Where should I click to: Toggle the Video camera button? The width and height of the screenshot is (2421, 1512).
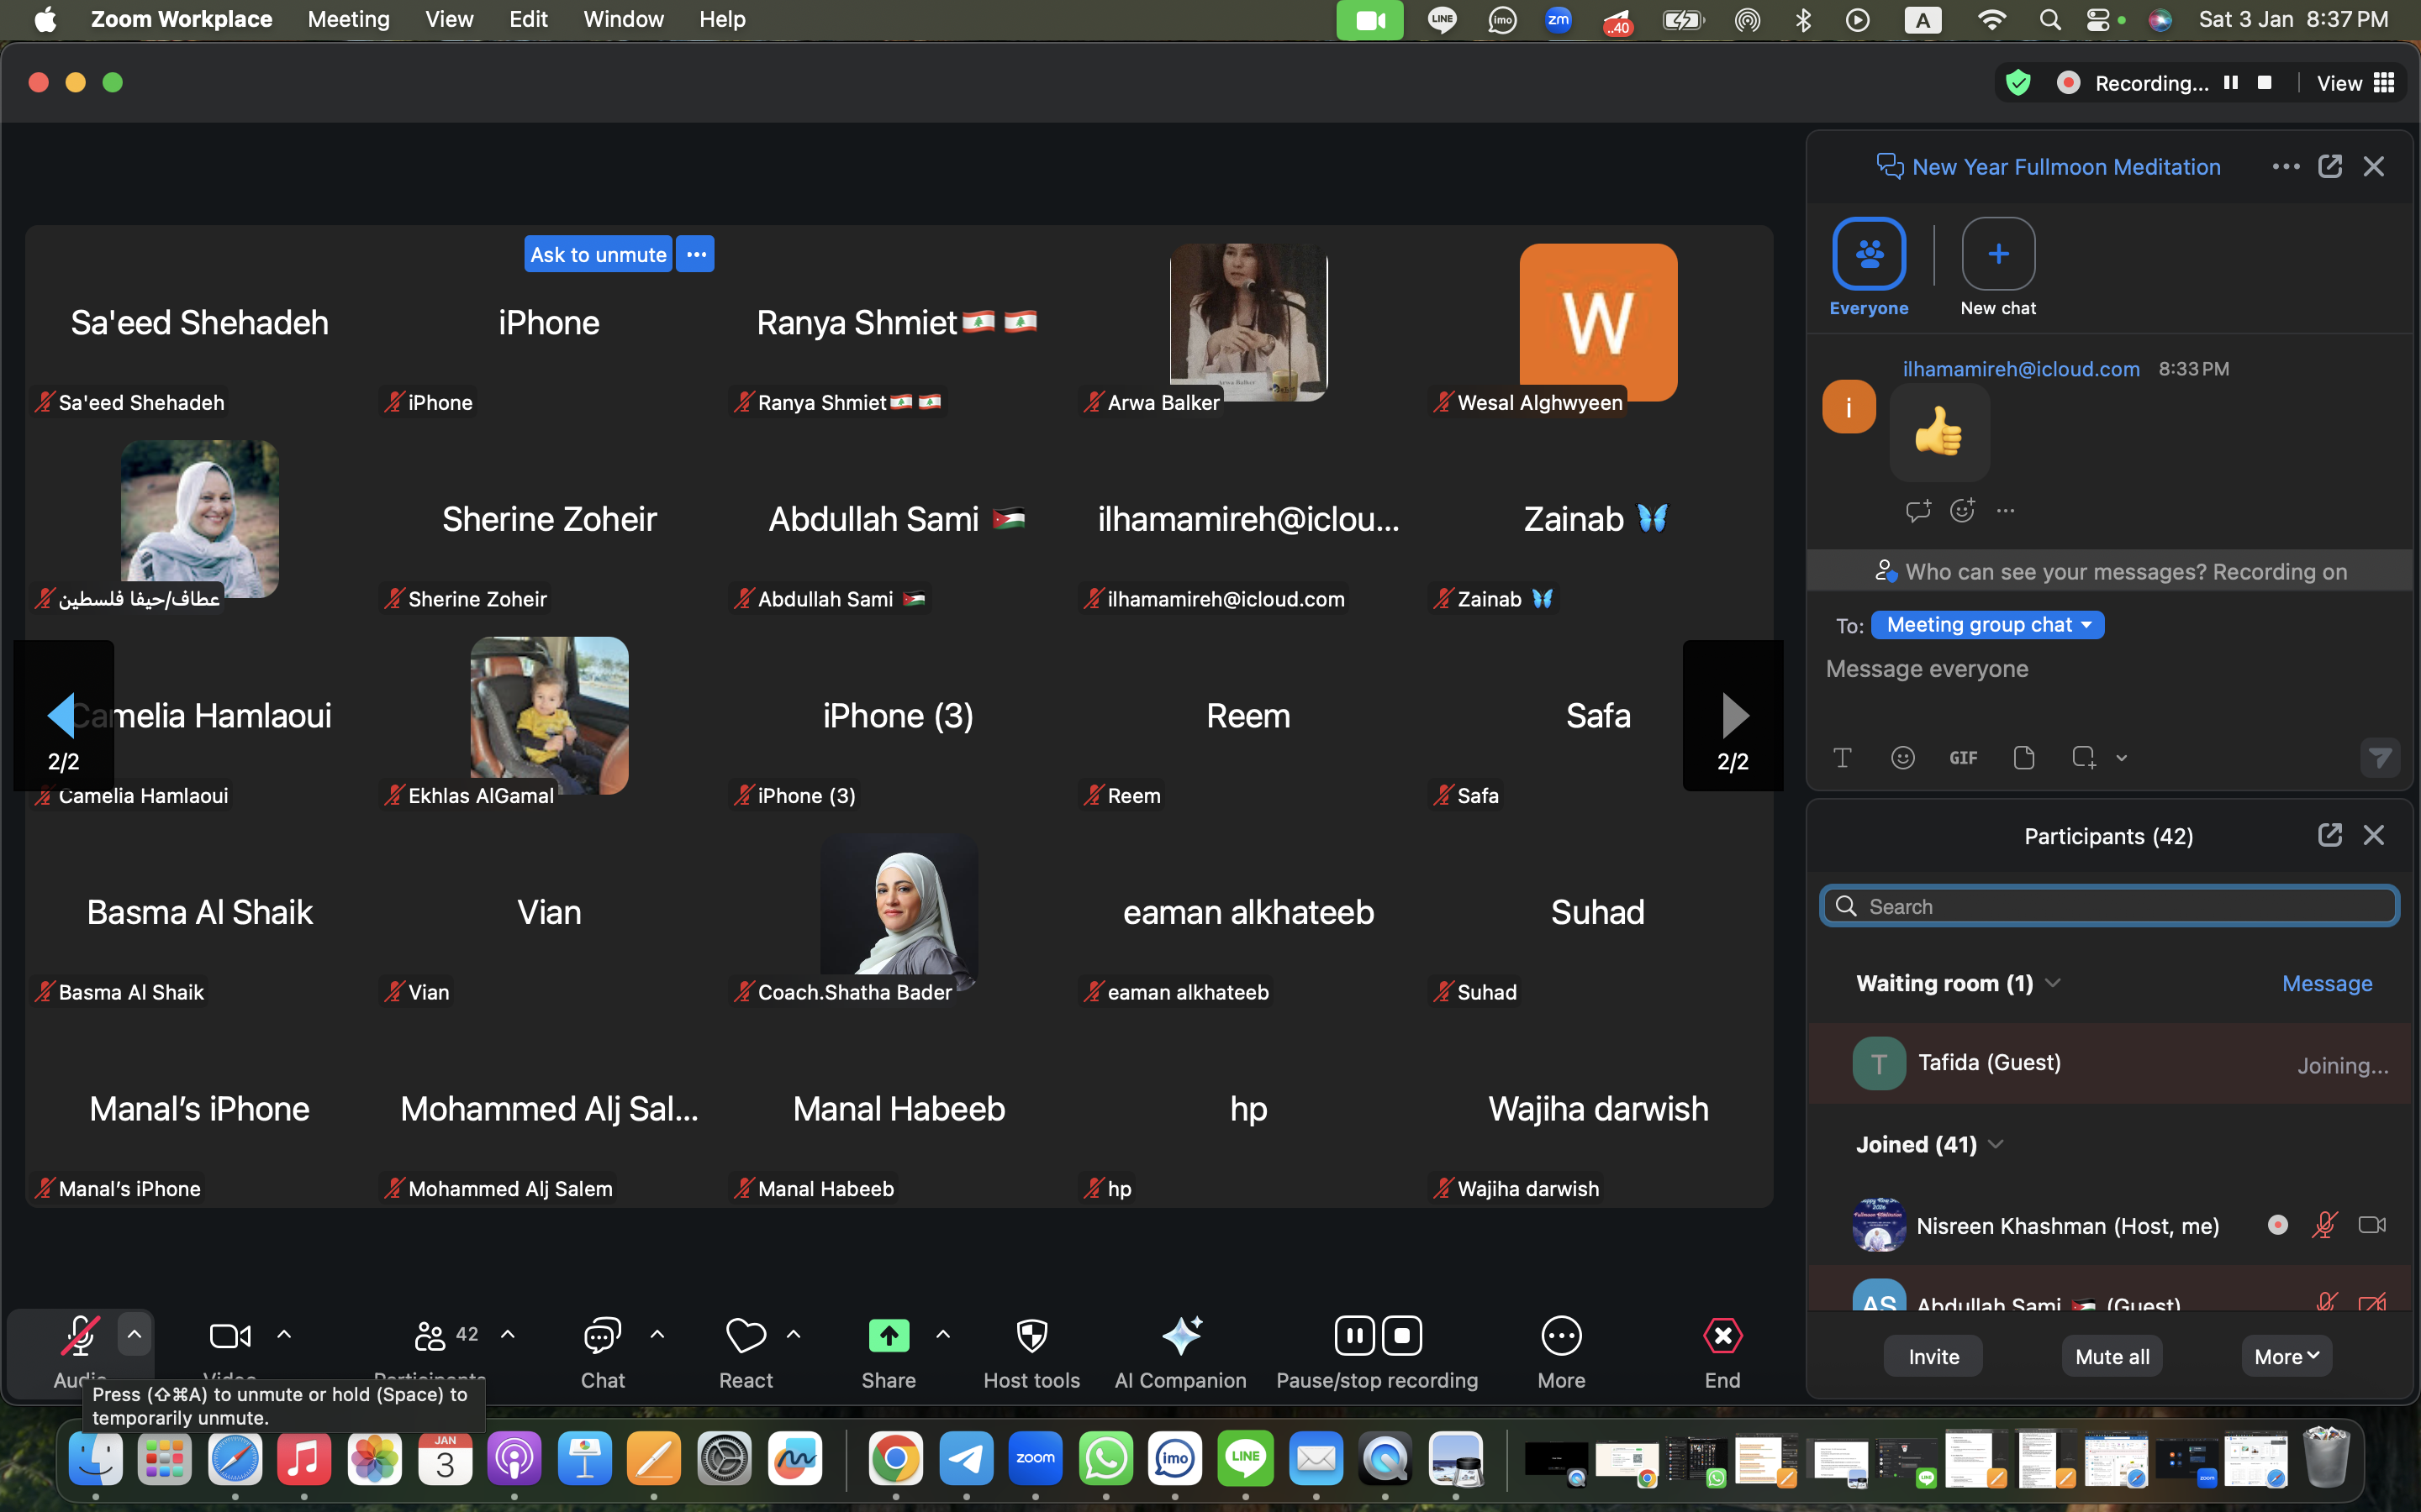(230, 1336)
